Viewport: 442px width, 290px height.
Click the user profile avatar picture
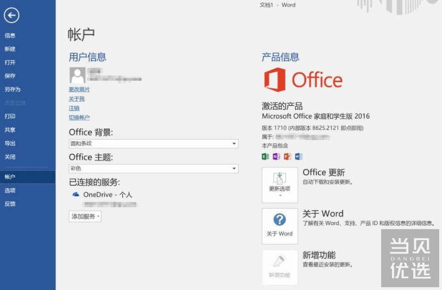[x=77, y=75]
